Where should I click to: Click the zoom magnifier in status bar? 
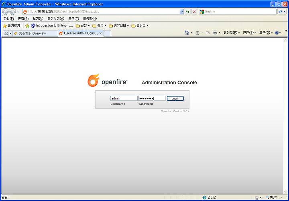[x=267, y=197]
